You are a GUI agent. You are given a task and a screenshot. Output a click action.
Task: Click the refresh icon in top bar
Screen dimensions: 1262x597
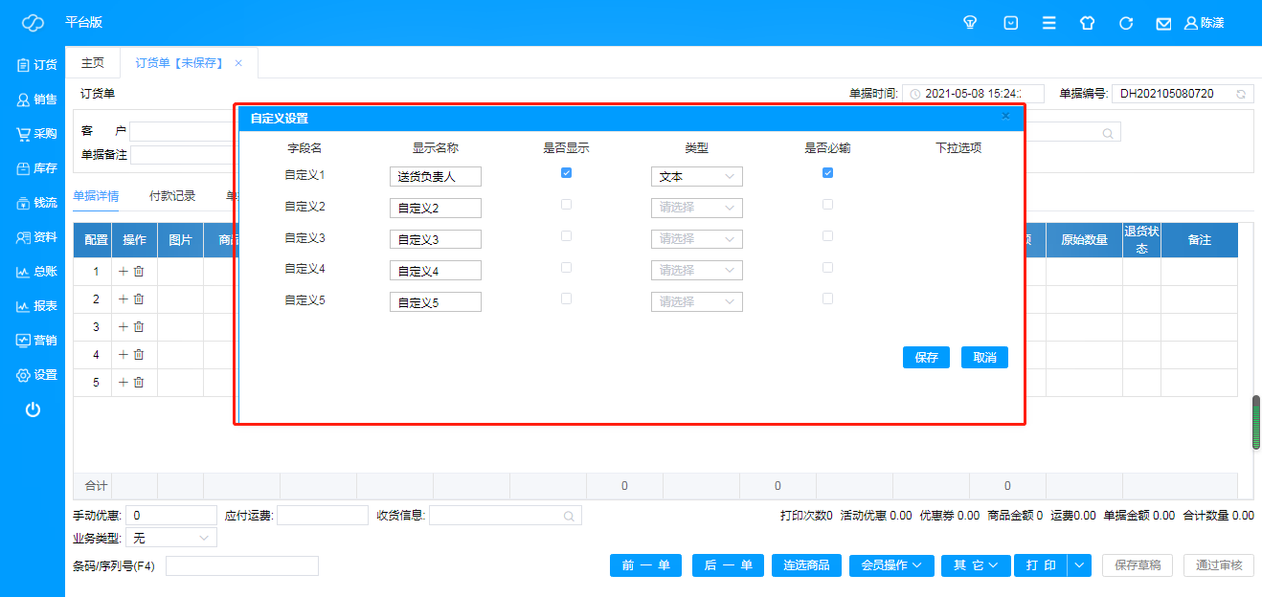tap(1126, 23)
